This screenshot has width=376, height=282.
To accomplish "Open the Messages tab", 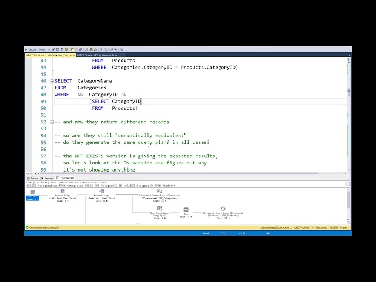I will tap(48, 178).
